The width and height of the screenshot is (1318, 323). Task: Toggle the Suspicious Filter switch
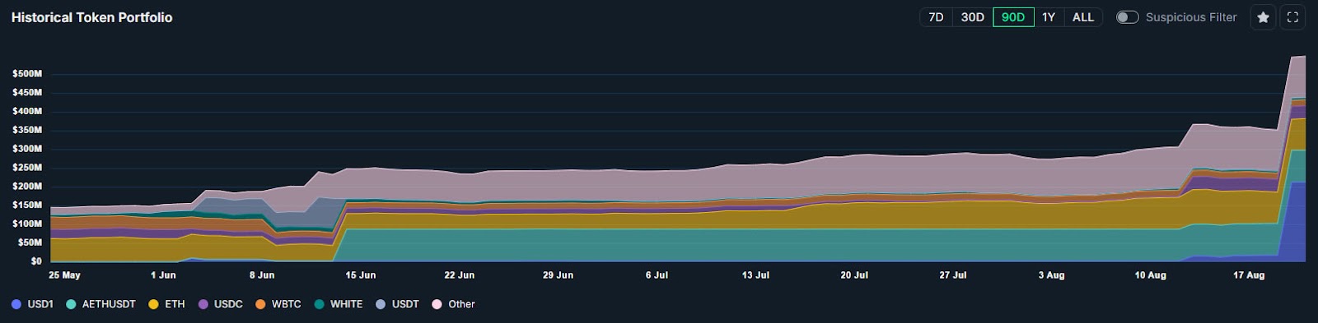(1127, 17)
